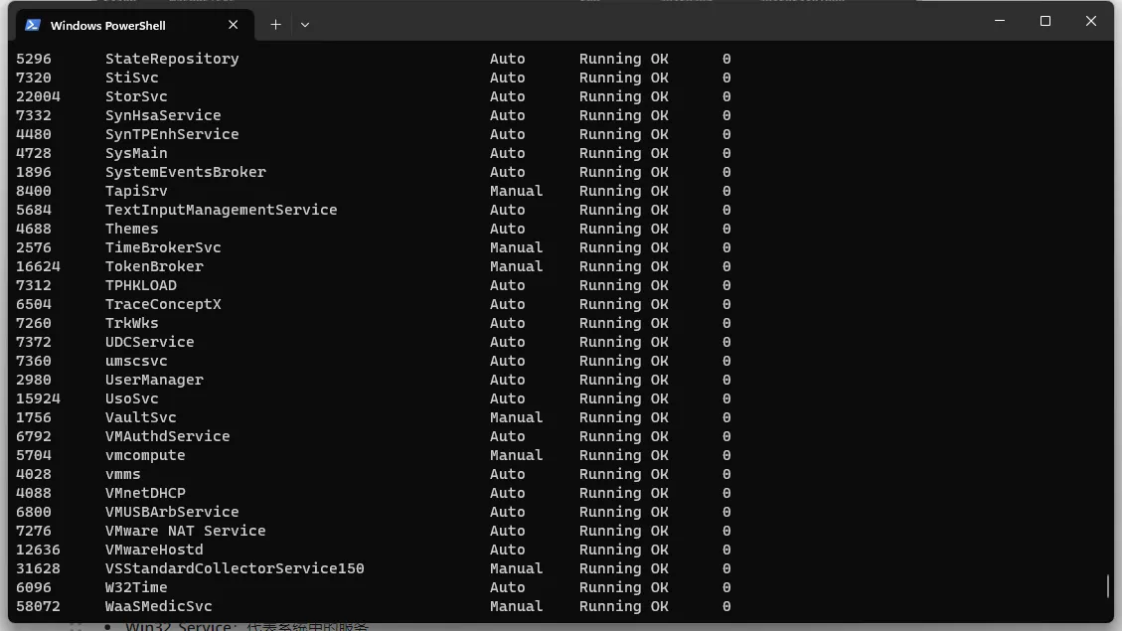Click the StiSvc service name

point(131,78)
